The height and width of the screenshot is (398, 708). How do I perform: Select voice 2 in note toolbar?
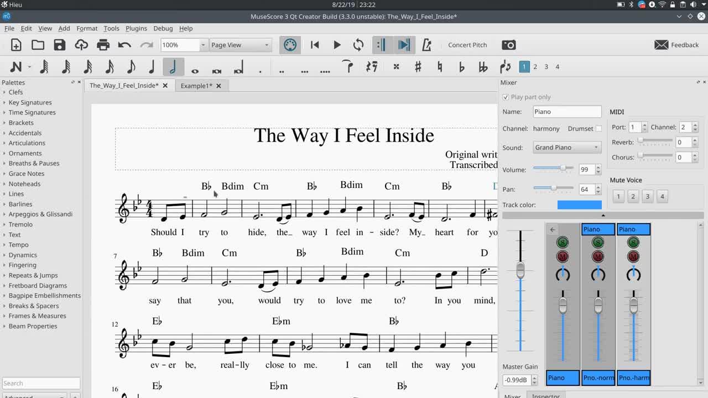(535, 67)
